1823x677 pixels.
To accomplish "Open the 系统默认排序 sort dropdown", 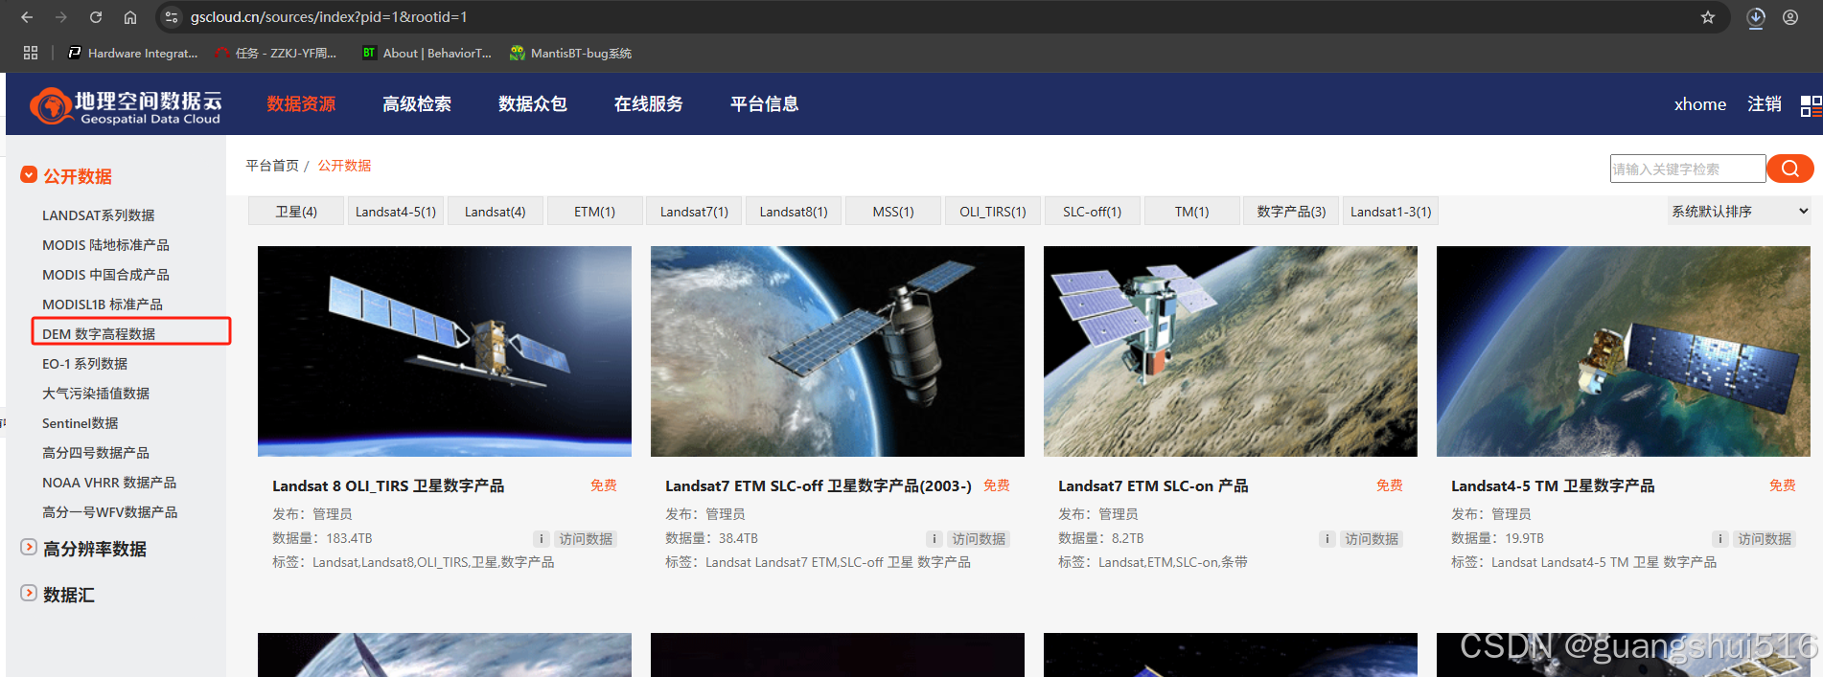I will pyautogui.click(x=1740, y=212).
